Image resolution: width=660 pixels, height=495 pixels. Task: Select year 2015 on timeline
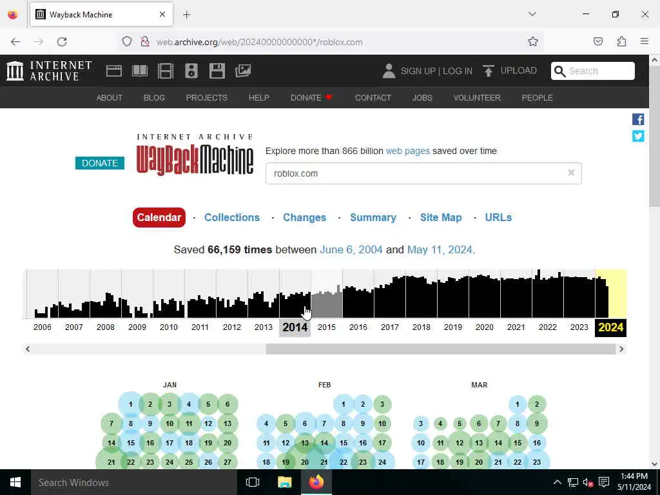[327, 327]
